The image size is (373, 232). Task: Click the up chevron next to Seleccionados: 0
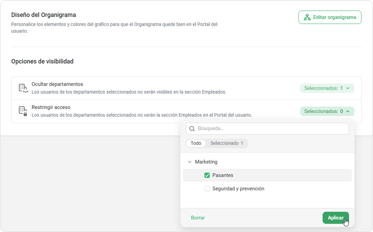[x=348, y=111]
